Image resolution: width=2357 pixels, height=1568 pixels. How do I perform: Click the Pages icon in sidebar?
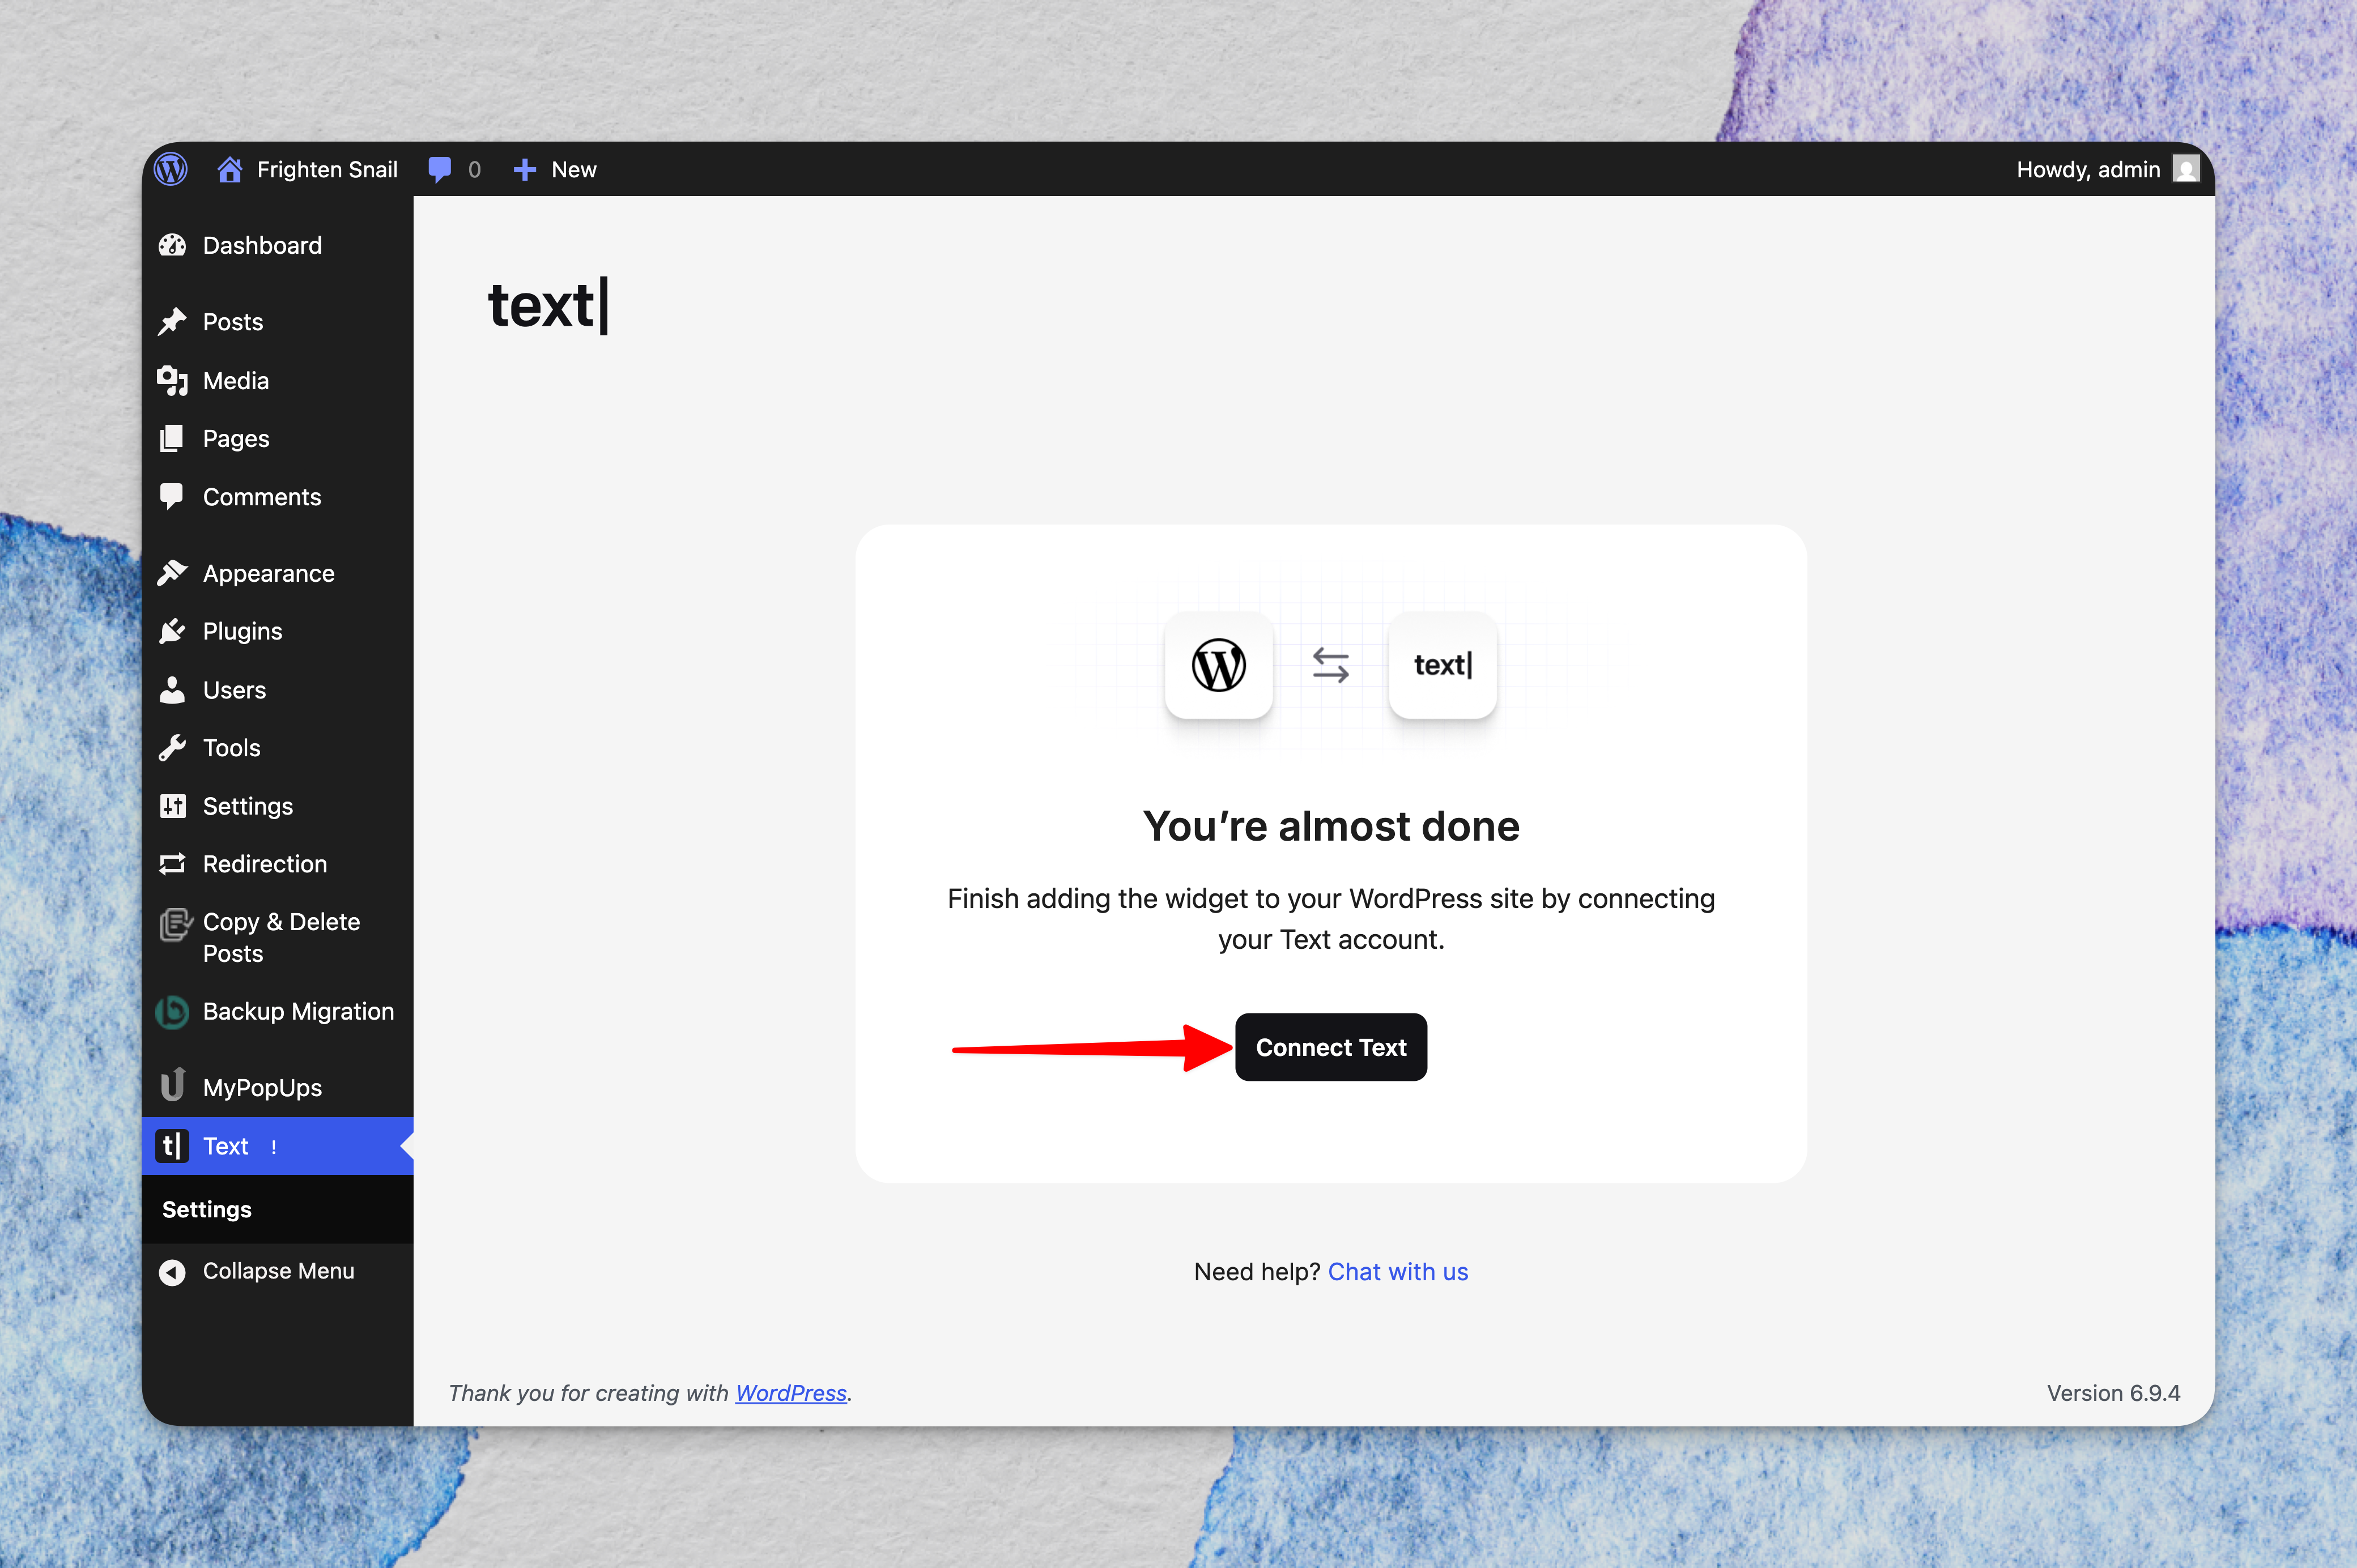[x=172, y=438]
